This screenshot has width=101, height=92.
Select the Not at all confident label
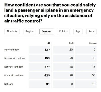click(14, 75)
